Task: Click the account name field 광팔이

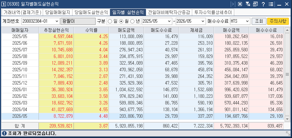Action: click(78, 21)
